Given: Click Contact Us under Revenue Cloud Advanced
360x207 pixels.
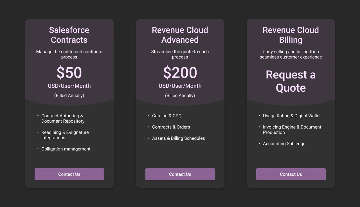Looking at the screenshot, I should tap(180, 174).
